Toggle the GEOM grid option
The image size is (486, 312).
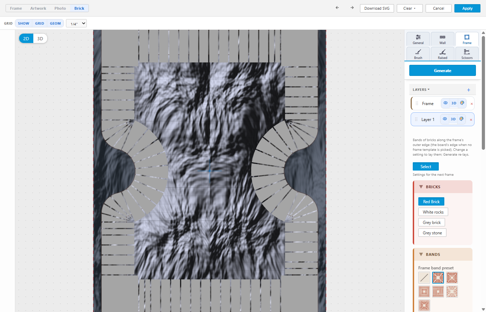pyautogui.click(x=56, y=23)
